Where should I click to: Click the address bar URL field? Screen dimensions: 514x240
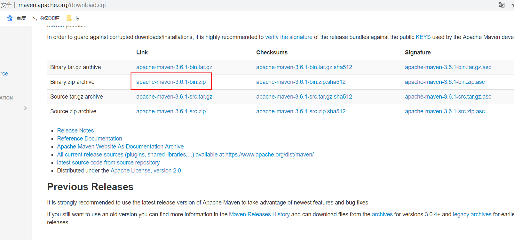(x=62, y=5)
